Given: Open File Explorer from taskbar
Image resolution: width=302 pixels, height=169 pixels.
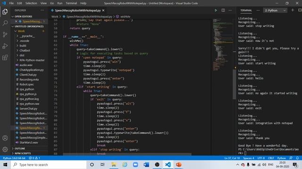Looking at the screenshot, I should point(114,165).
